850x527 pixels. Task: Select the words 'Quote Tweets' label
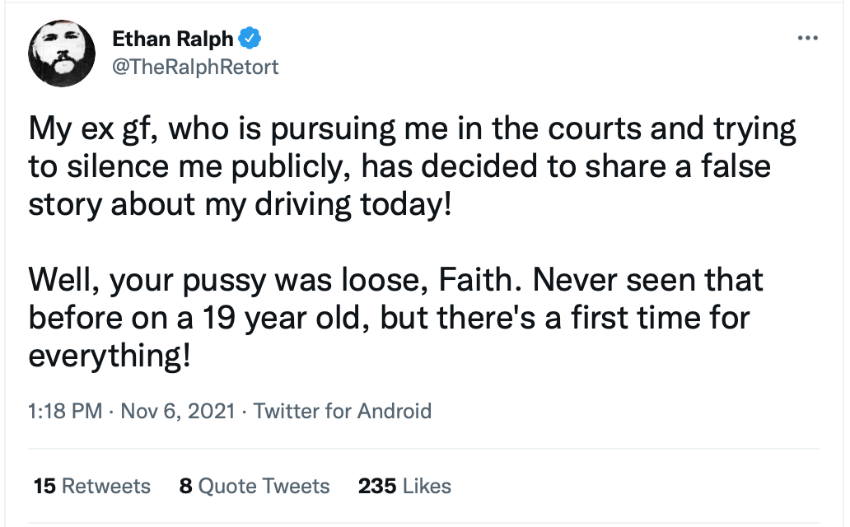click(x=264, y=486)
